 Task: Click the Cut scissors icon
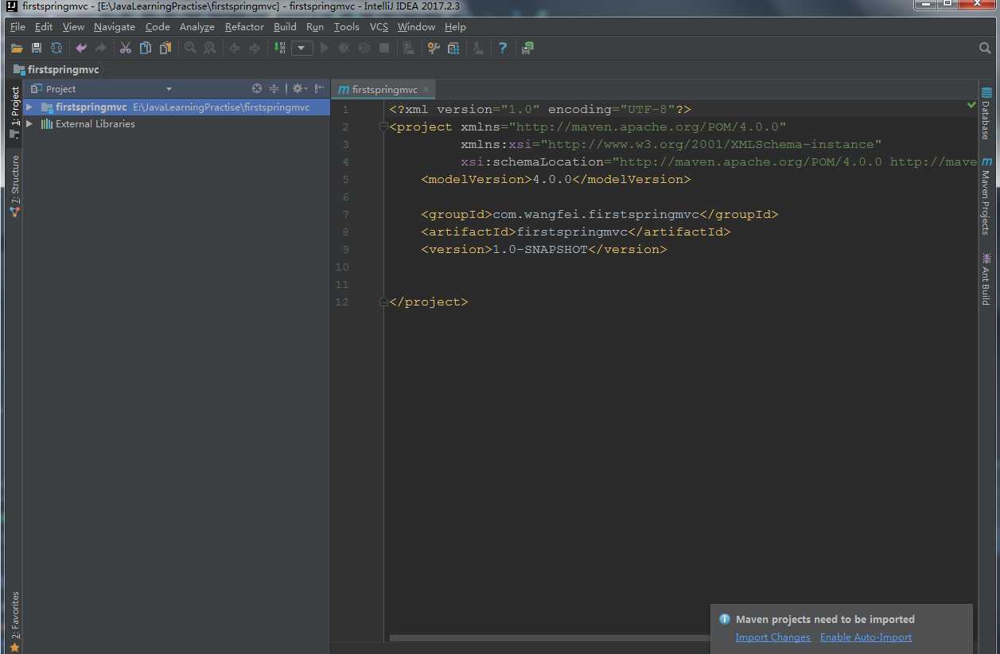(126, 48)
